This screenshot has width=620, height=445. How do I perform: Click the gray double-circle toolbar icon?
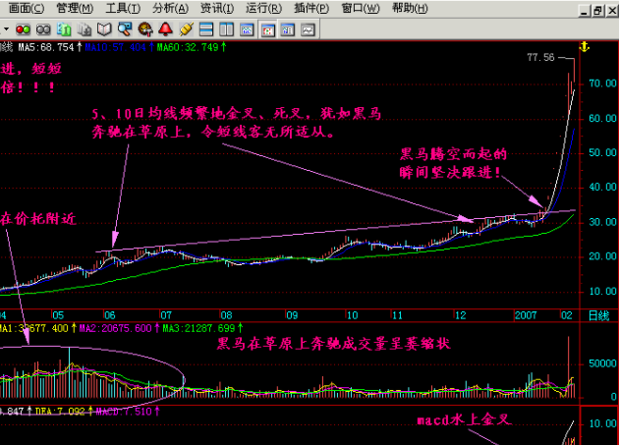(x=43, y=29)
